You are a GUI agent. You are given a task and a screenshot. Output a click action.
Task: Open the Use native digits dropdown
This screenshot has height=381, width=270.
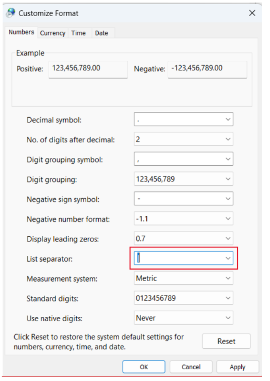click(227, 318)
